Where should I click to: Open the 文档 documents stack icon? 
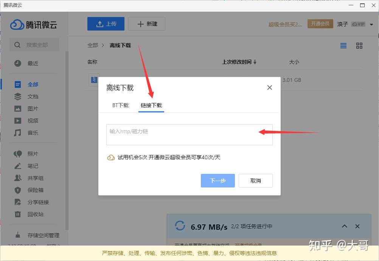coord(18,97)
